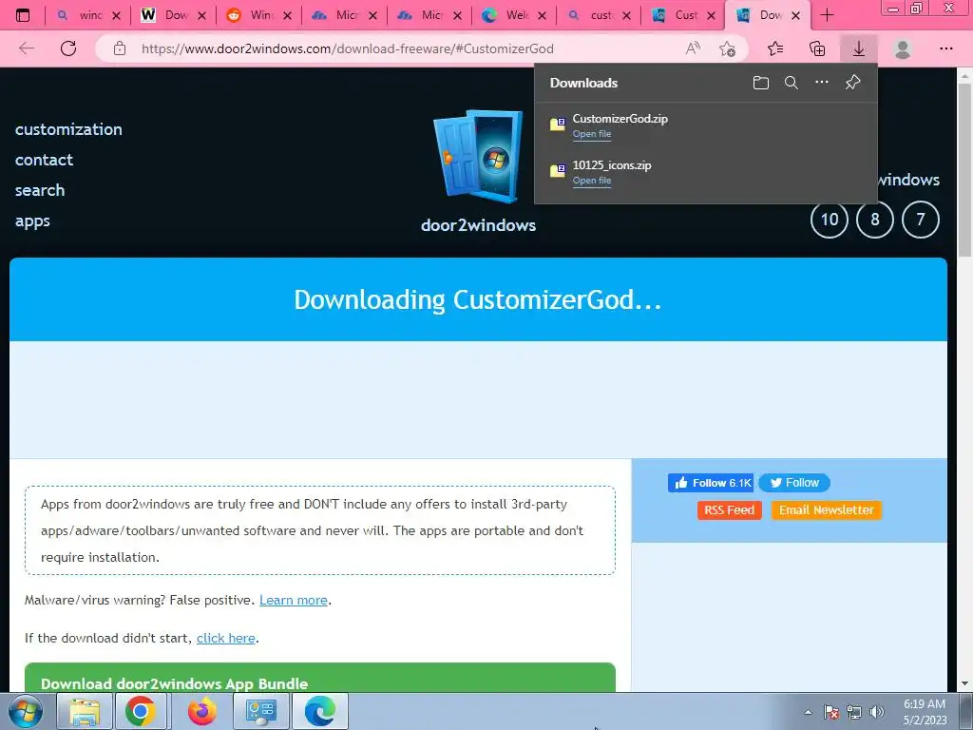Open a new tab with plus button
This screenshot has height=730, width=973.
click(x=828, y=15)
